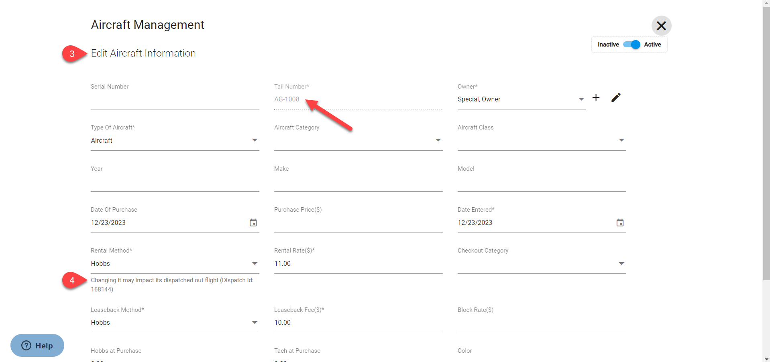770x362 pixels.
Task: Select the Make text field
Action: pyautogui.click(x=358, y=182)
